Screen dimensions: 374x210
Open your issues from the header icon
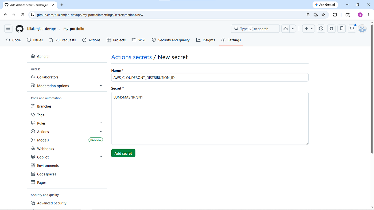321,29
